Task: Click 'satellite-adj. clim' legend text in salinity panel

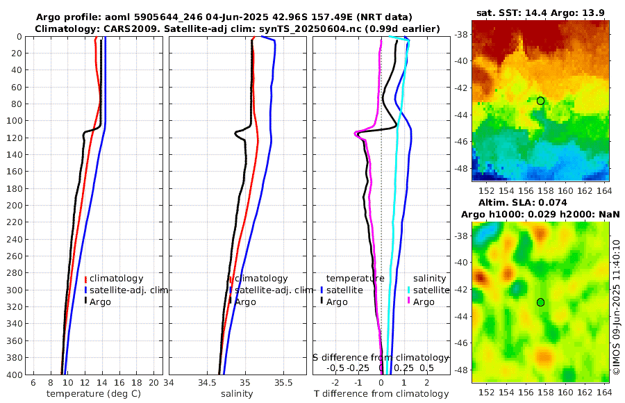Action: 274,290
